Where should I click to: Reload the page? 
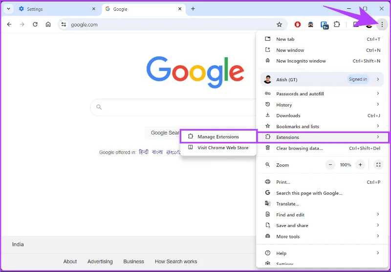point(35,24)
